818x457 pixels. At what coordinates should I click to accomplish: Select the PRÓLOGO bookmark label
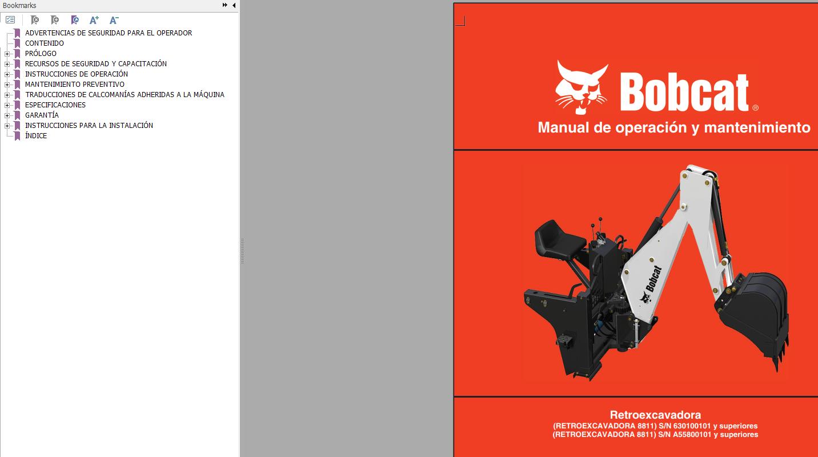(x=41, y=54)
